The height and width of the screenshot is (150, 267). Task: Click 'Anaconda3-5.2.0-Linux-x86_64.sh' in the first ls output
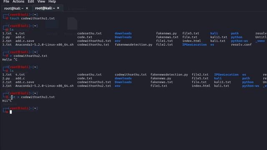pos(45,45)
